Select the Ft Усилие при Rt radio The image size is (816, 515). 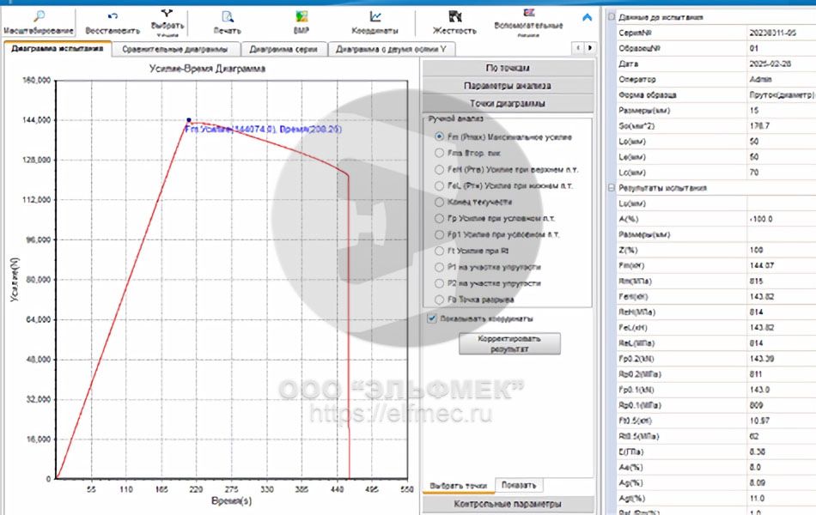pos(439,251)
